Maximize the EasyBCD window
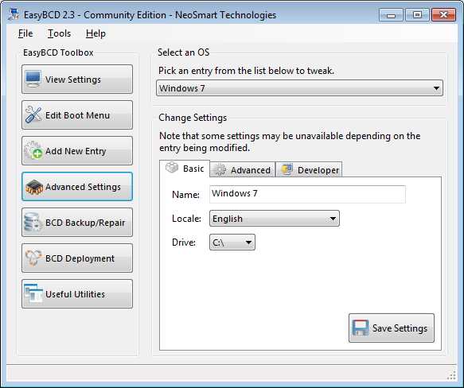Screen dimensions: 464x388 tap(417, 15)
